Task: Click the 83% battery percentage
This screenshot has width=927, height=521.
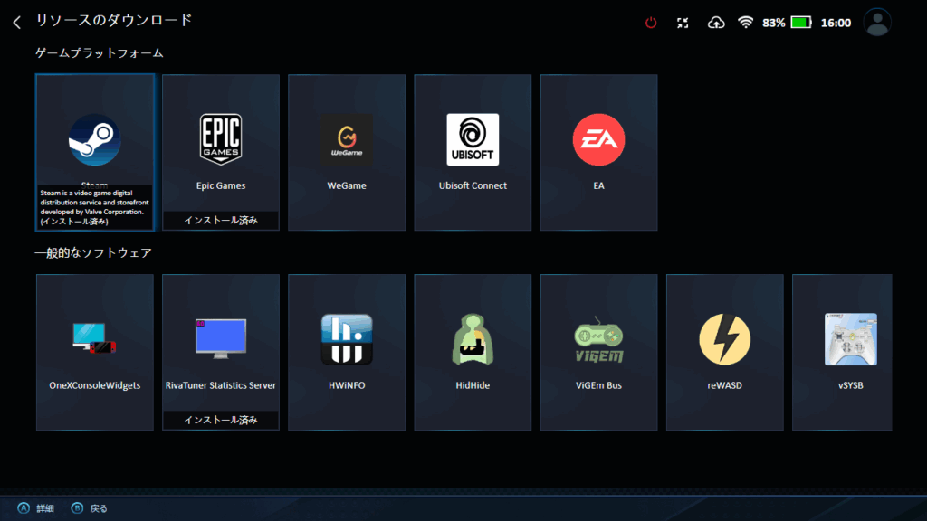Action: [x=773, y=23]
